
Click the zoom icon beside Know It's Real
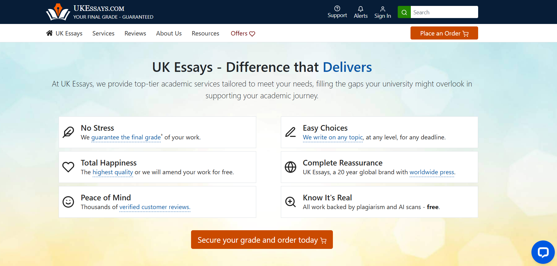(291, 202)
